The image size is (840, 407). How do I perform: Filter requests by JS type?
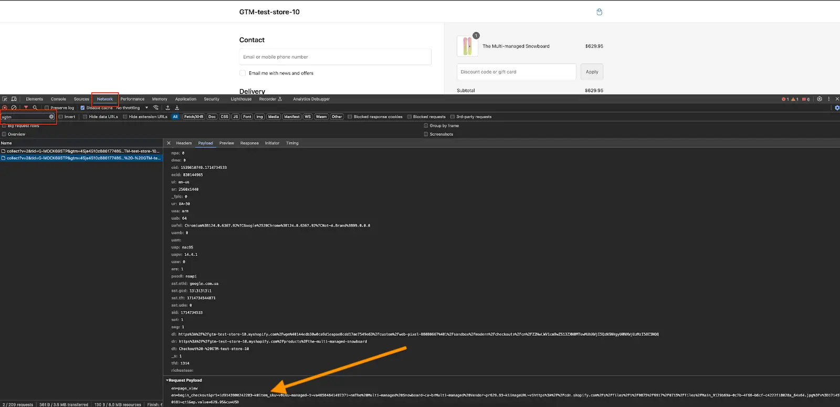point(236,117)
